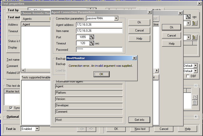The width and height of the screenshot is (203, 136).
Task: Open the Test is Enabled dropdown
Action: click(x=37, y=129)
